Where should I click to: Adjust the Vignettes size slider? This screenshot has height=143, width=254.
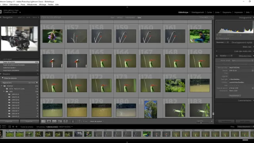click(201, 123)
